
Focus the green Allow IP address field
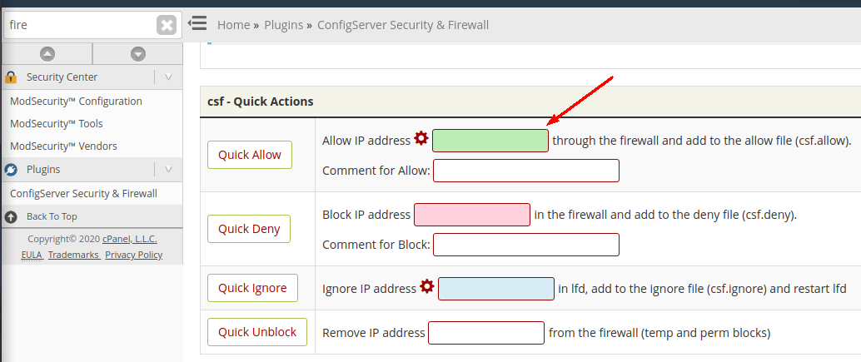pos(490,141)
